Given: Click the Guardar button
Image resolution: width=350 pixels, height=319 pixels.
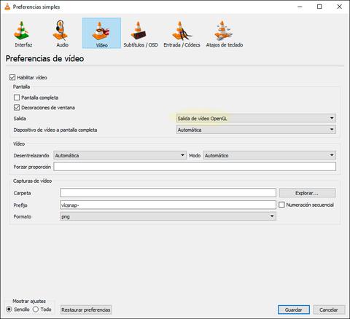Looking at the screenshot, I should coord(294,310).
